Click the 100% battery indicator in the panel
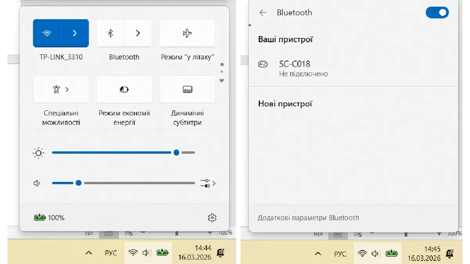The width and height of the screenshot is (470, 264). pos(49,218)
